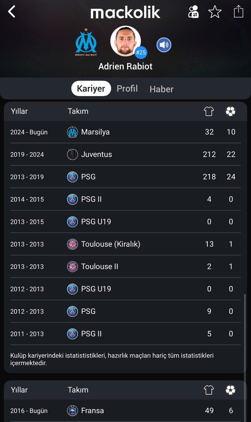
Task: Tap the PSG 2013 - 2019 crest icon
Action: tap(72, 177)
